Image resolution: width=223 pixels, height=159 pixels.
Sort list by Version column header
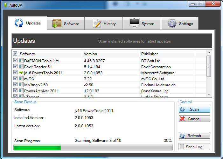click(x=110, y=54)
